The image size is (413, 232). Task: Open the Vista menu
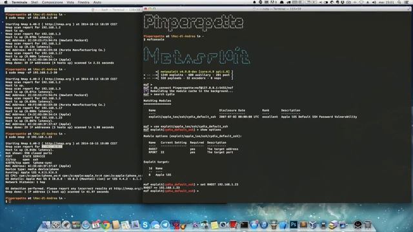(x=70, y=2)
